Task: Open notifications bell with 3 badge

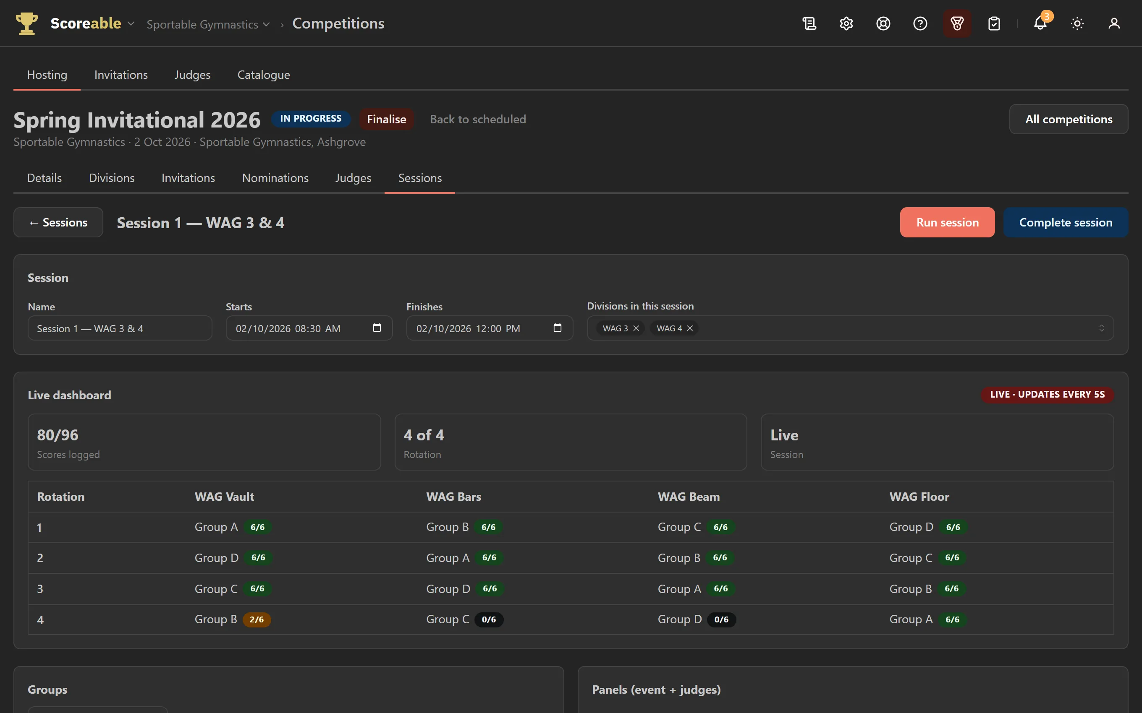Action: pos(1040,23)
